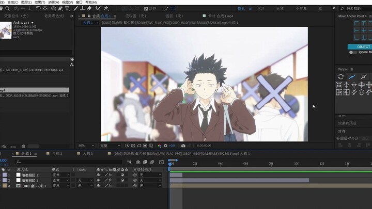Open Penpal panel menu
The height and width of the screenshot is (209, 372).
[352, 69]
